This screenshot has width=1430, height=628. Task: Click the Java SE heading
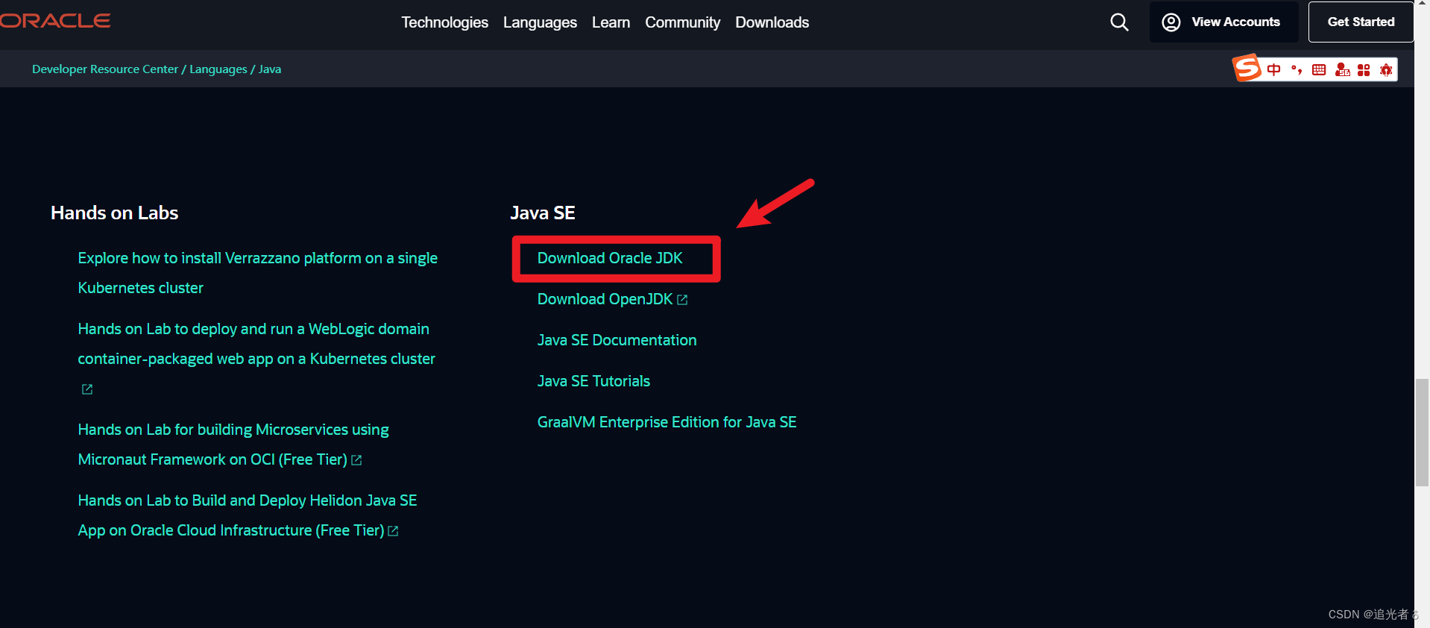543,213
